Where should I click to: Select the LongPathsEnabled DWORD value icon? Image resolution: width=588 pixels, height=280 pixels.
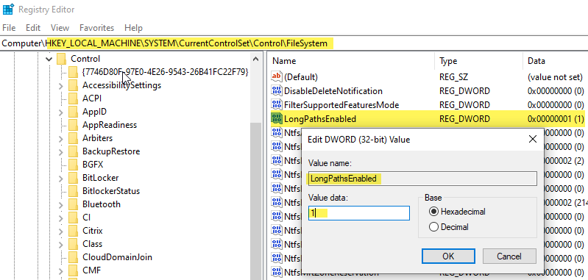(x=277, y=119)
